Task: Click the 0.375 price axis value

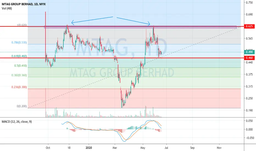Action: click(x=249, y=74)
